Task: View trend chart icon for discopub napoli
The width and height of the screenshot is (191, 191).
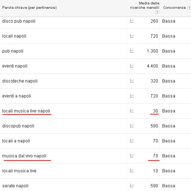Action: [x=132, y=126]
